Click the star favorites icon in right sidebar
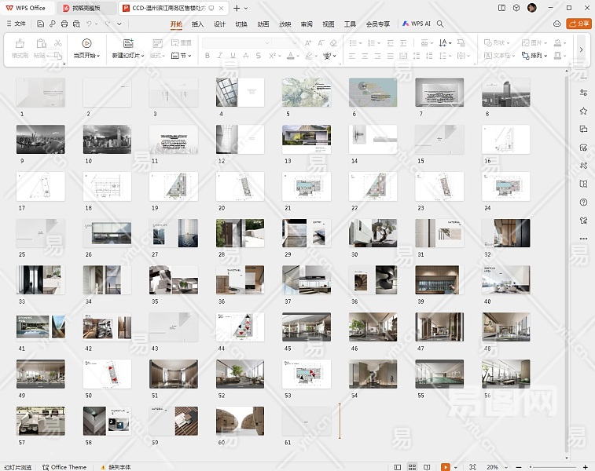 tap(583, 111)
